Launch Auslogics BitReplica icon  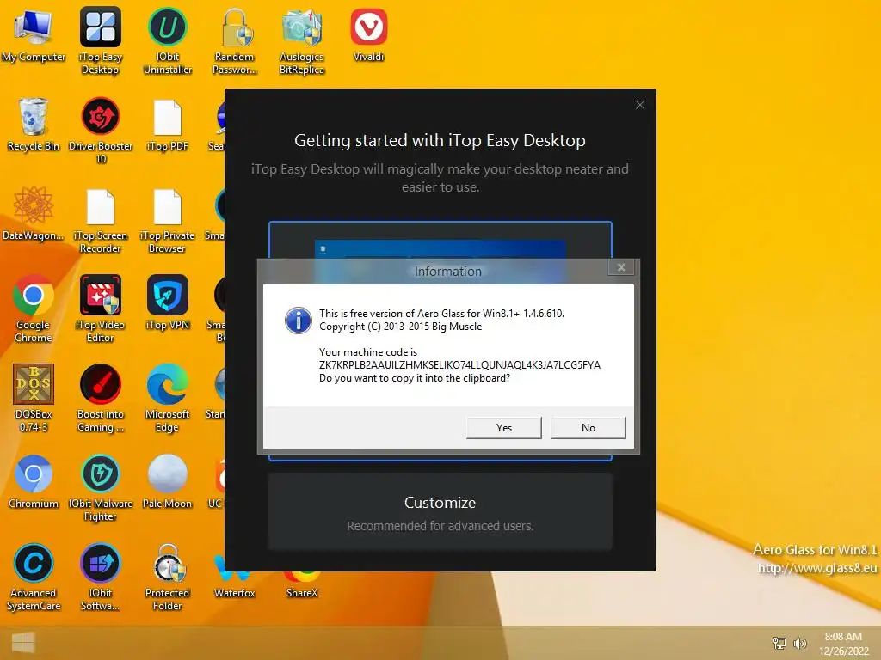click(x=302, y=40)
